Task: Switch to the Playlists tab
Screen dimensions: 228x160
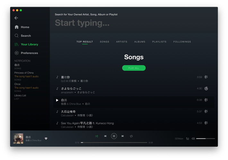Action: tap(159, 42)
